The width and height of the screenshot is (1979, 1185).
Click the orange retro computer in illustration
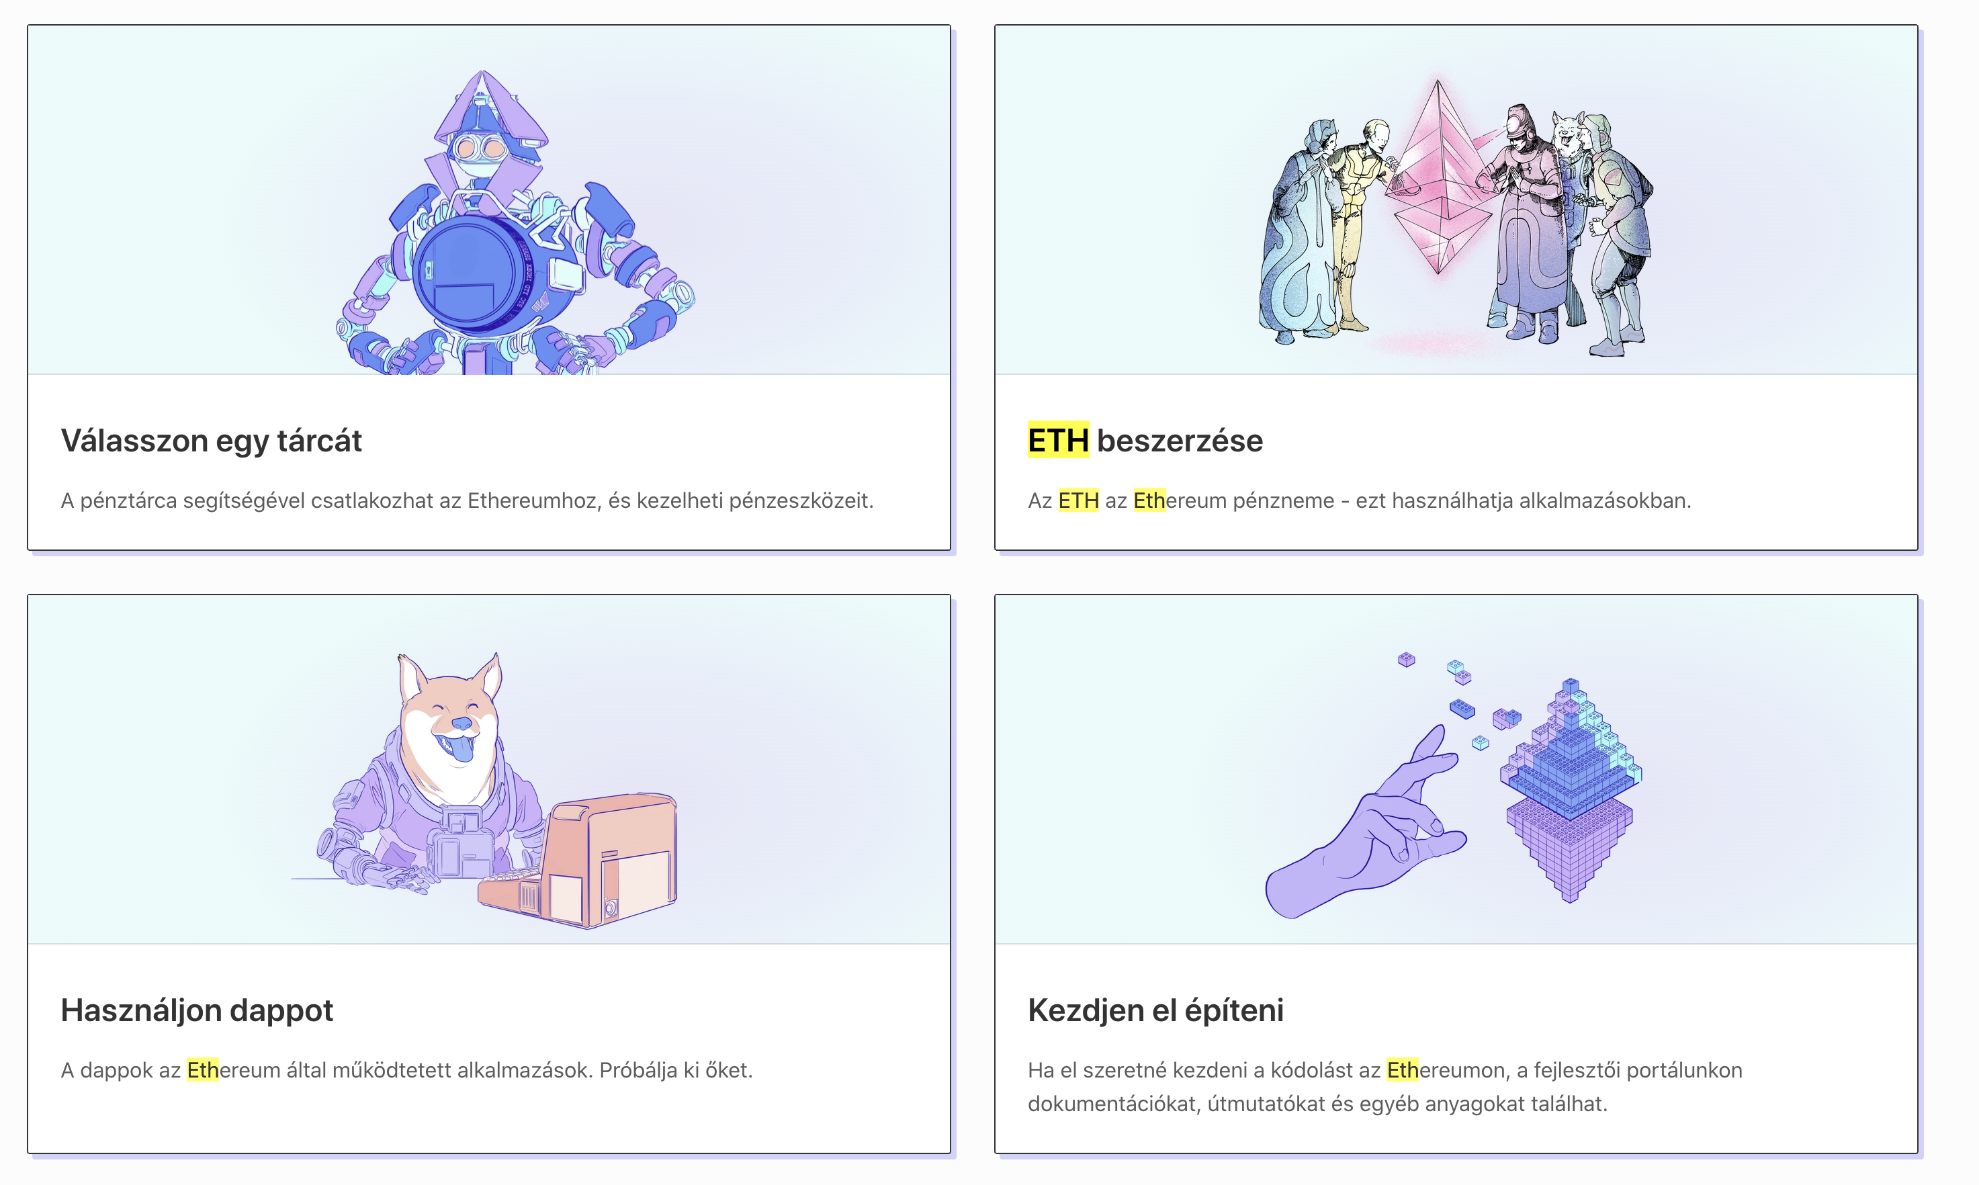point(578,861)
